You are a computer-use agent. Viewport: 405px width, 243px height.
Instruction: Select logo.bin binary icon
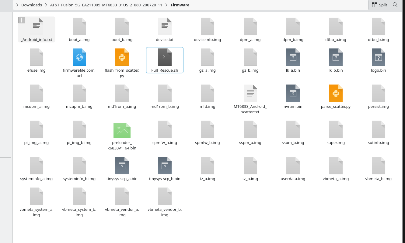pyautogui.click(x=379, y=57)
